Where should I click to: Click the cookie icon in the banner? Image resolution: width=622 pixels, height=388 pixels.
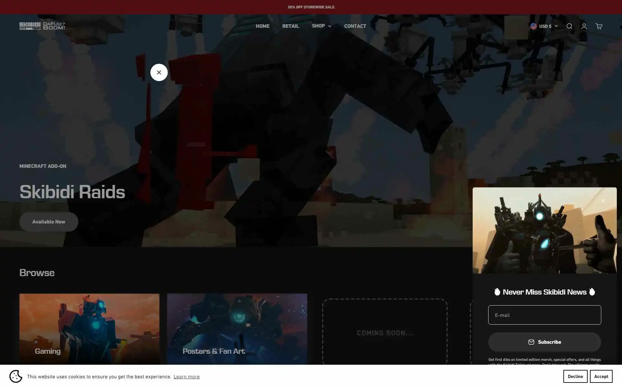click(16, 376)
